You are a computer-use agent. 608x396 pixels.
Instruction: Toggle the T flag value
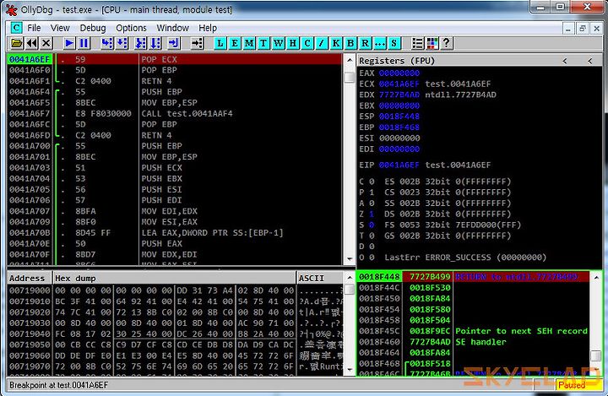pyautogui.click(x=372, y=236)
